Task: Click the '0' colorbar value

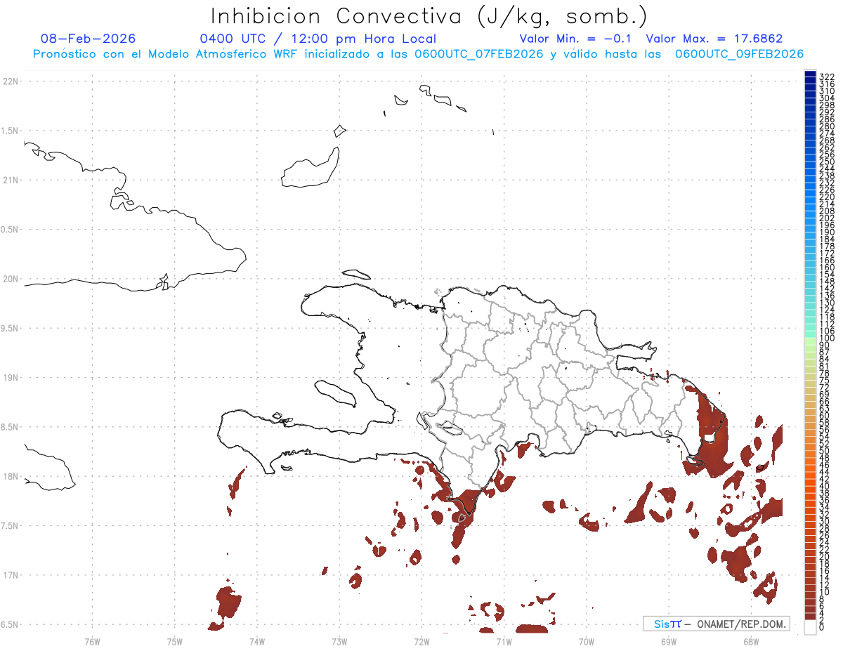Action: (822, 627)
